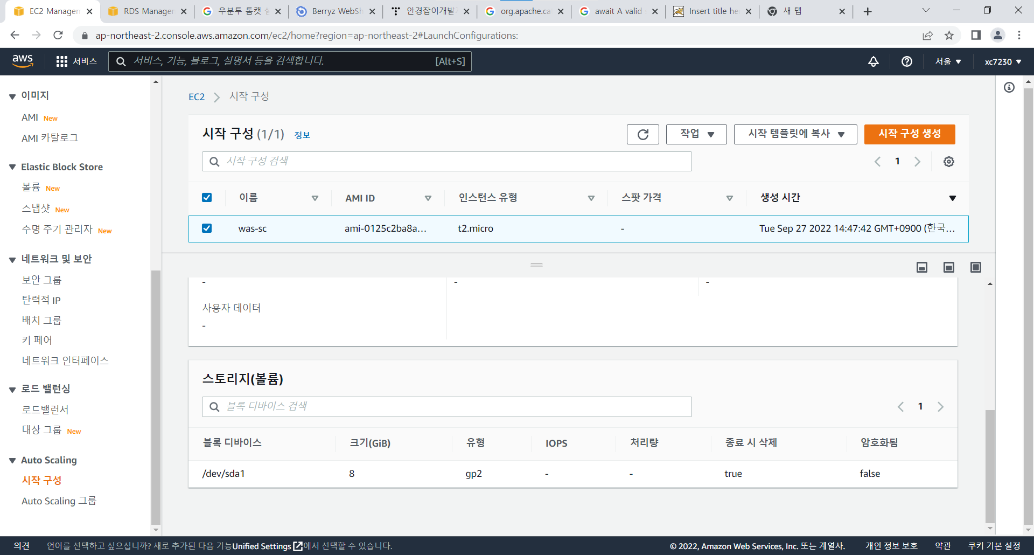Click the panel split resize handle
Screen dimensions: 1034x555
pos(536,265)
